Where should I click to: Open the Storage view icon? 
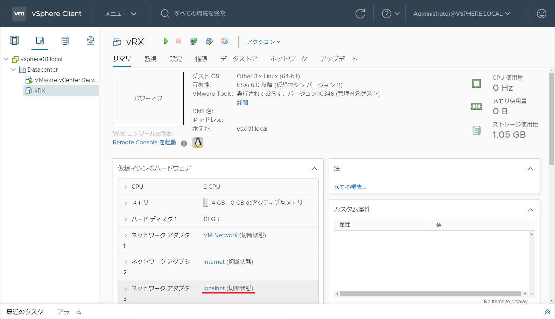click(x=65, y=41)
